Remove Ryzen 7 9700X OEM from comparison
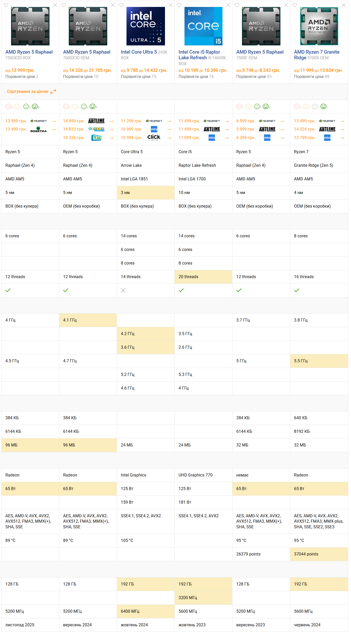Screen dimensions: 351x634 click(x=344, y=5)
